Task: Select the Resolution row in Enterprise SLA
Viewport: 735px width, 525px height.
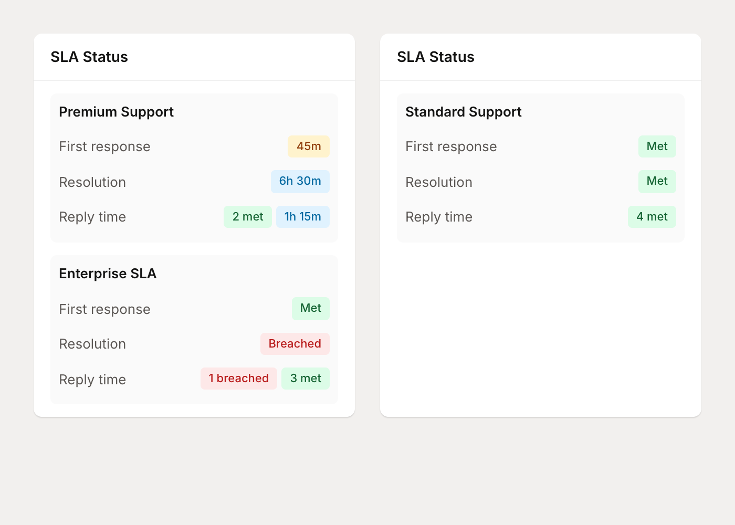Action: click(92, 343)
